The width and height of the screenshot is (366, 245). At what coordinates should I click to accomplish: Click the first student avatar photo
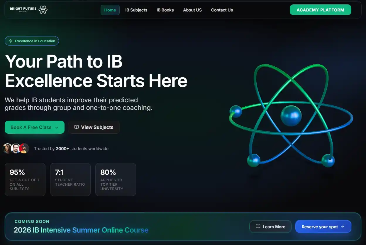[x=7, y=149]
